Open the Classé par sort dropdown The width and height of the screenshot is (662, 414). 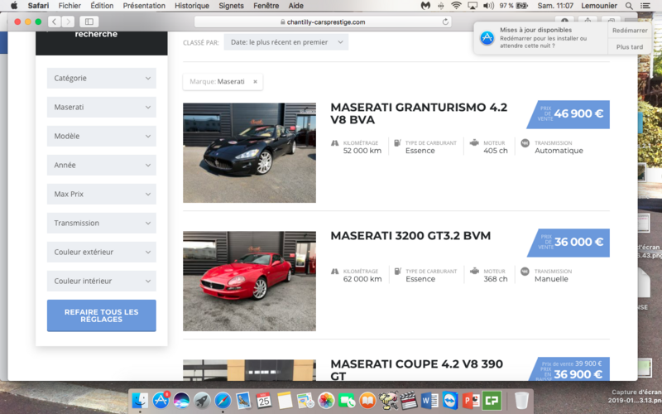pos(286,42)
